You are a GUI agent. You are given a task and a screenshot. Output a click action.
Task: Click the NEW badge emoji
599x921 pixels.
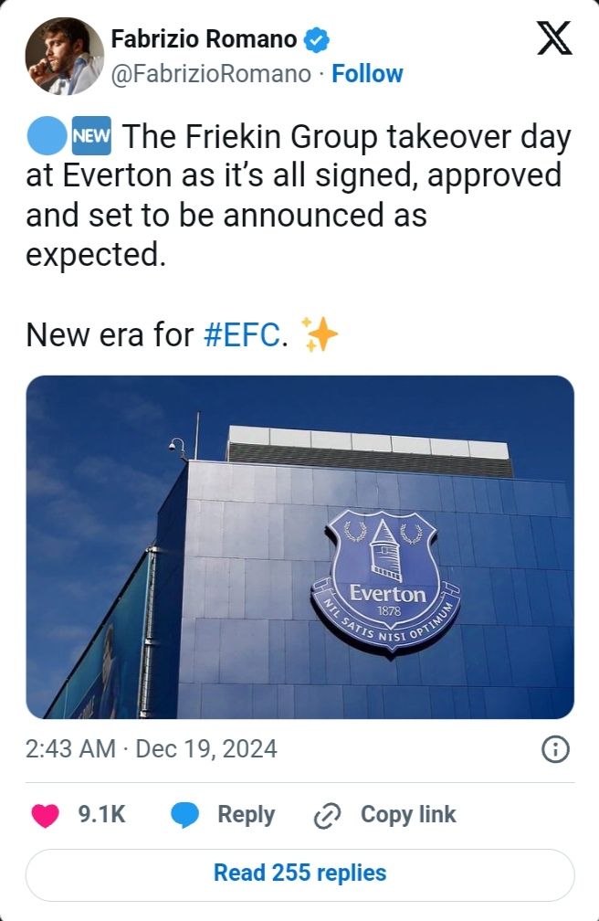click(x=90, y=138)
